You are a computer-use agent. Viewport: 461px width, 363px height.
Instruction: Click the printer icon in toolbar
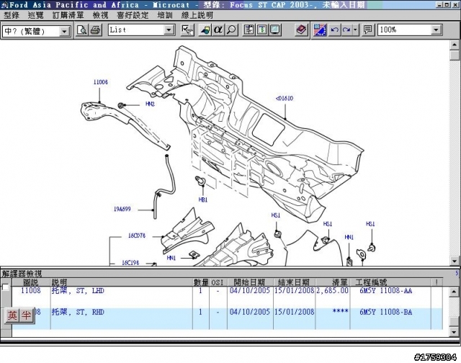point(95,30)
